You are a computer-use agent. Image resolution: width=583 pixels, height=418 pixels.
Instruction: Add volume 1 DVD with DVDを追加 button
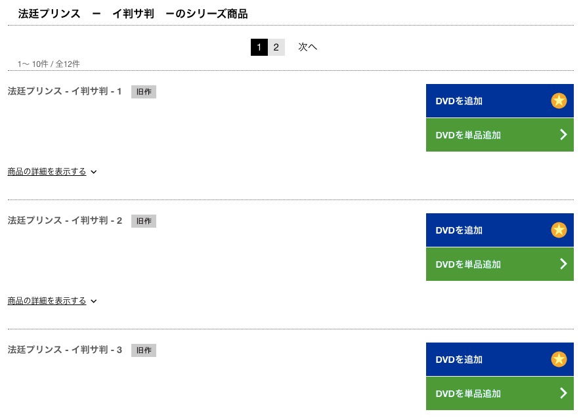pos(500,100)
